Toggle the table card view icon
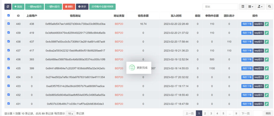 pos(243,6)
